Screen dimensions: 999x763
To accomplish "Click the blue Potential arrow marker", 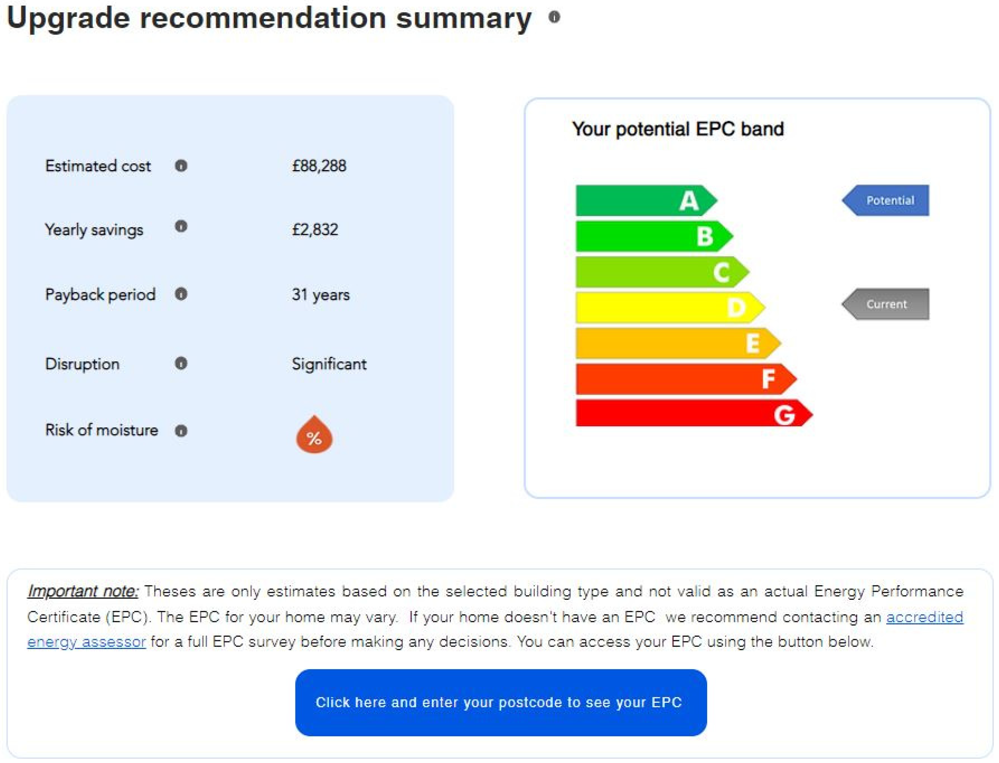I will pos(886,200).
